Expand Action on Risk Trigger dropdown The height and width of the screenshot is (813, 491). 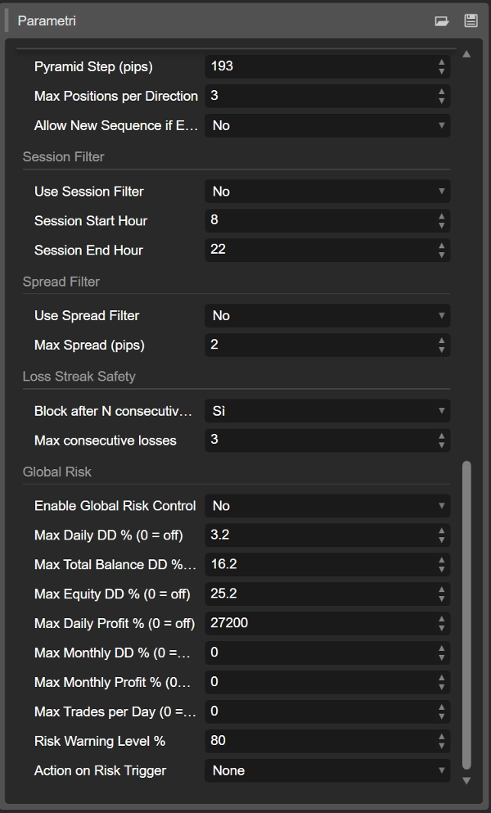pos(327,770)
